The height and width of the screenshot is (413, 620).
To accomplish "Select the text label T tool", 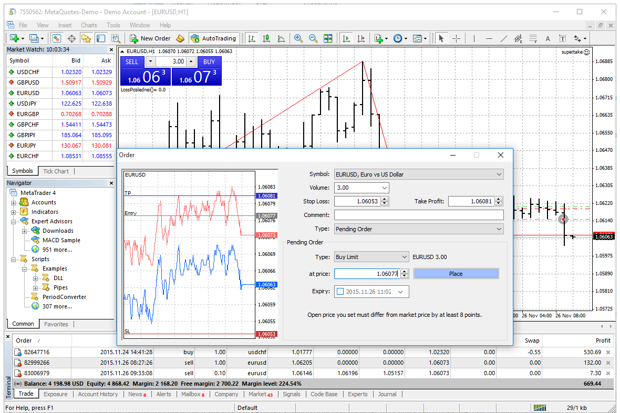I will (x=562, y=38).
